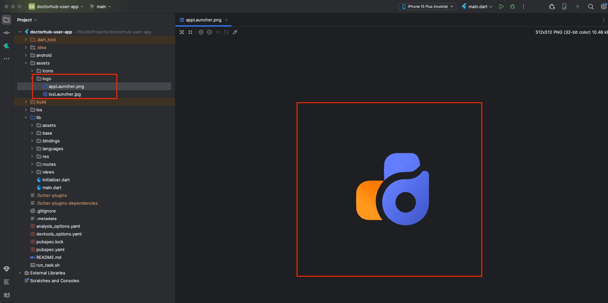608x303 pixels.
Task: Expand the build folder
Action: point(26,102)
